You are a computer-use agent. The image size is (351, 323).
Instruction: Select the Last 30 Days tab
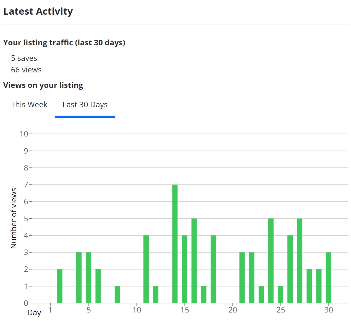pyautogui.click(x=85, y=105)
